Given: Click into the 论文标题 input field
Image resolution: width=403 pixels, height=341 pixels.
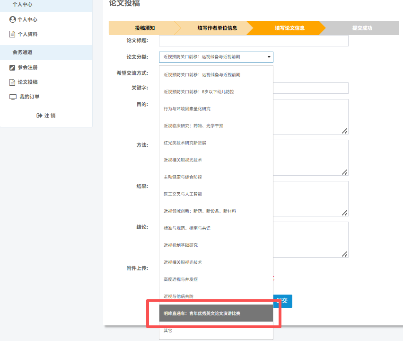Looking at the screenshot, I should 254,41.
